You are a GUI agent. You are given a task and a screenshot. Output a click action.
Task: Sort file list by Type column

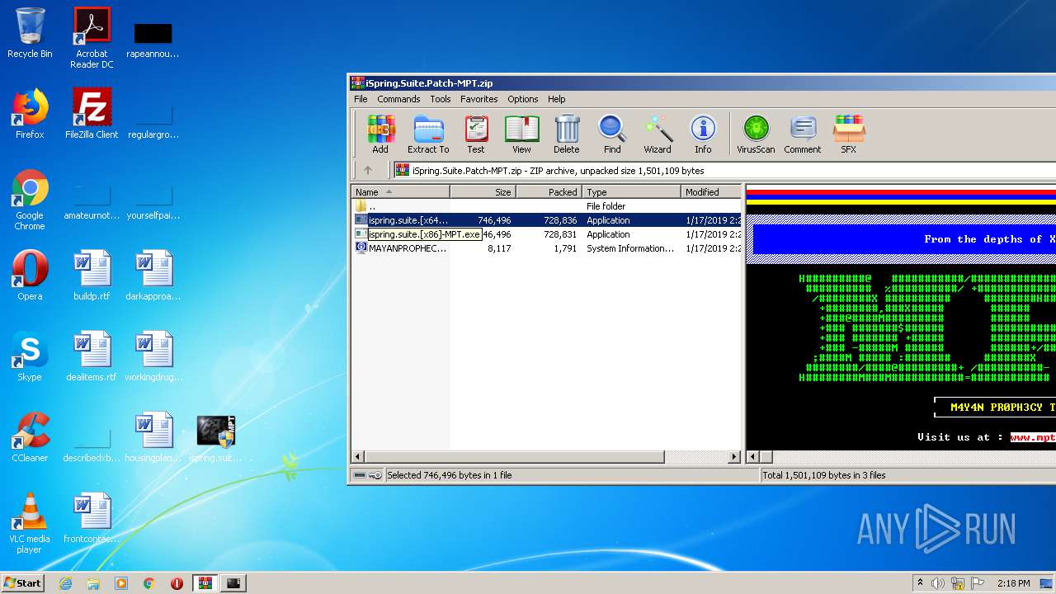click(x=632, y=191)
